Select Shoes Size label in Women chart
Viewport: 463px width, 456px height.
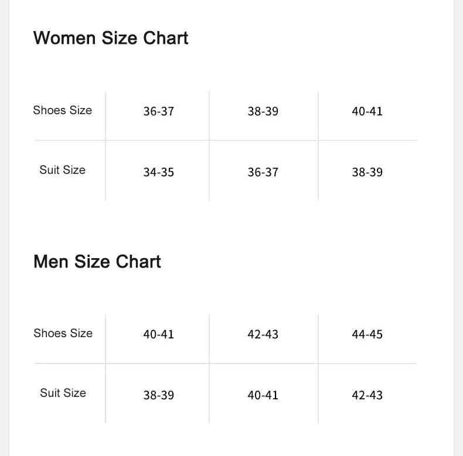click(x=62, y=110)
